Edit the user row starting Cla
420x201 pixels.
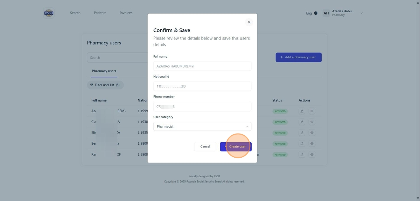pyautogui.click(x=302, y=122)
